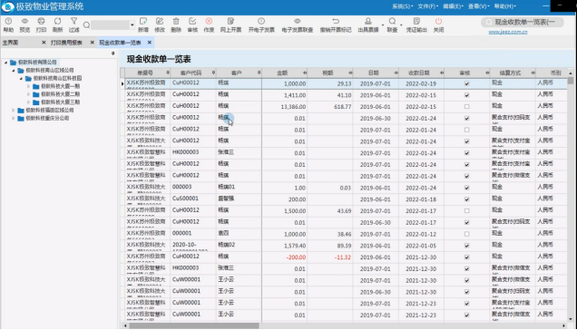Open the 帮助 help toolbar icon
This screenshot has height=330, width=577.
pyautogui.click(x=8, y=22)
